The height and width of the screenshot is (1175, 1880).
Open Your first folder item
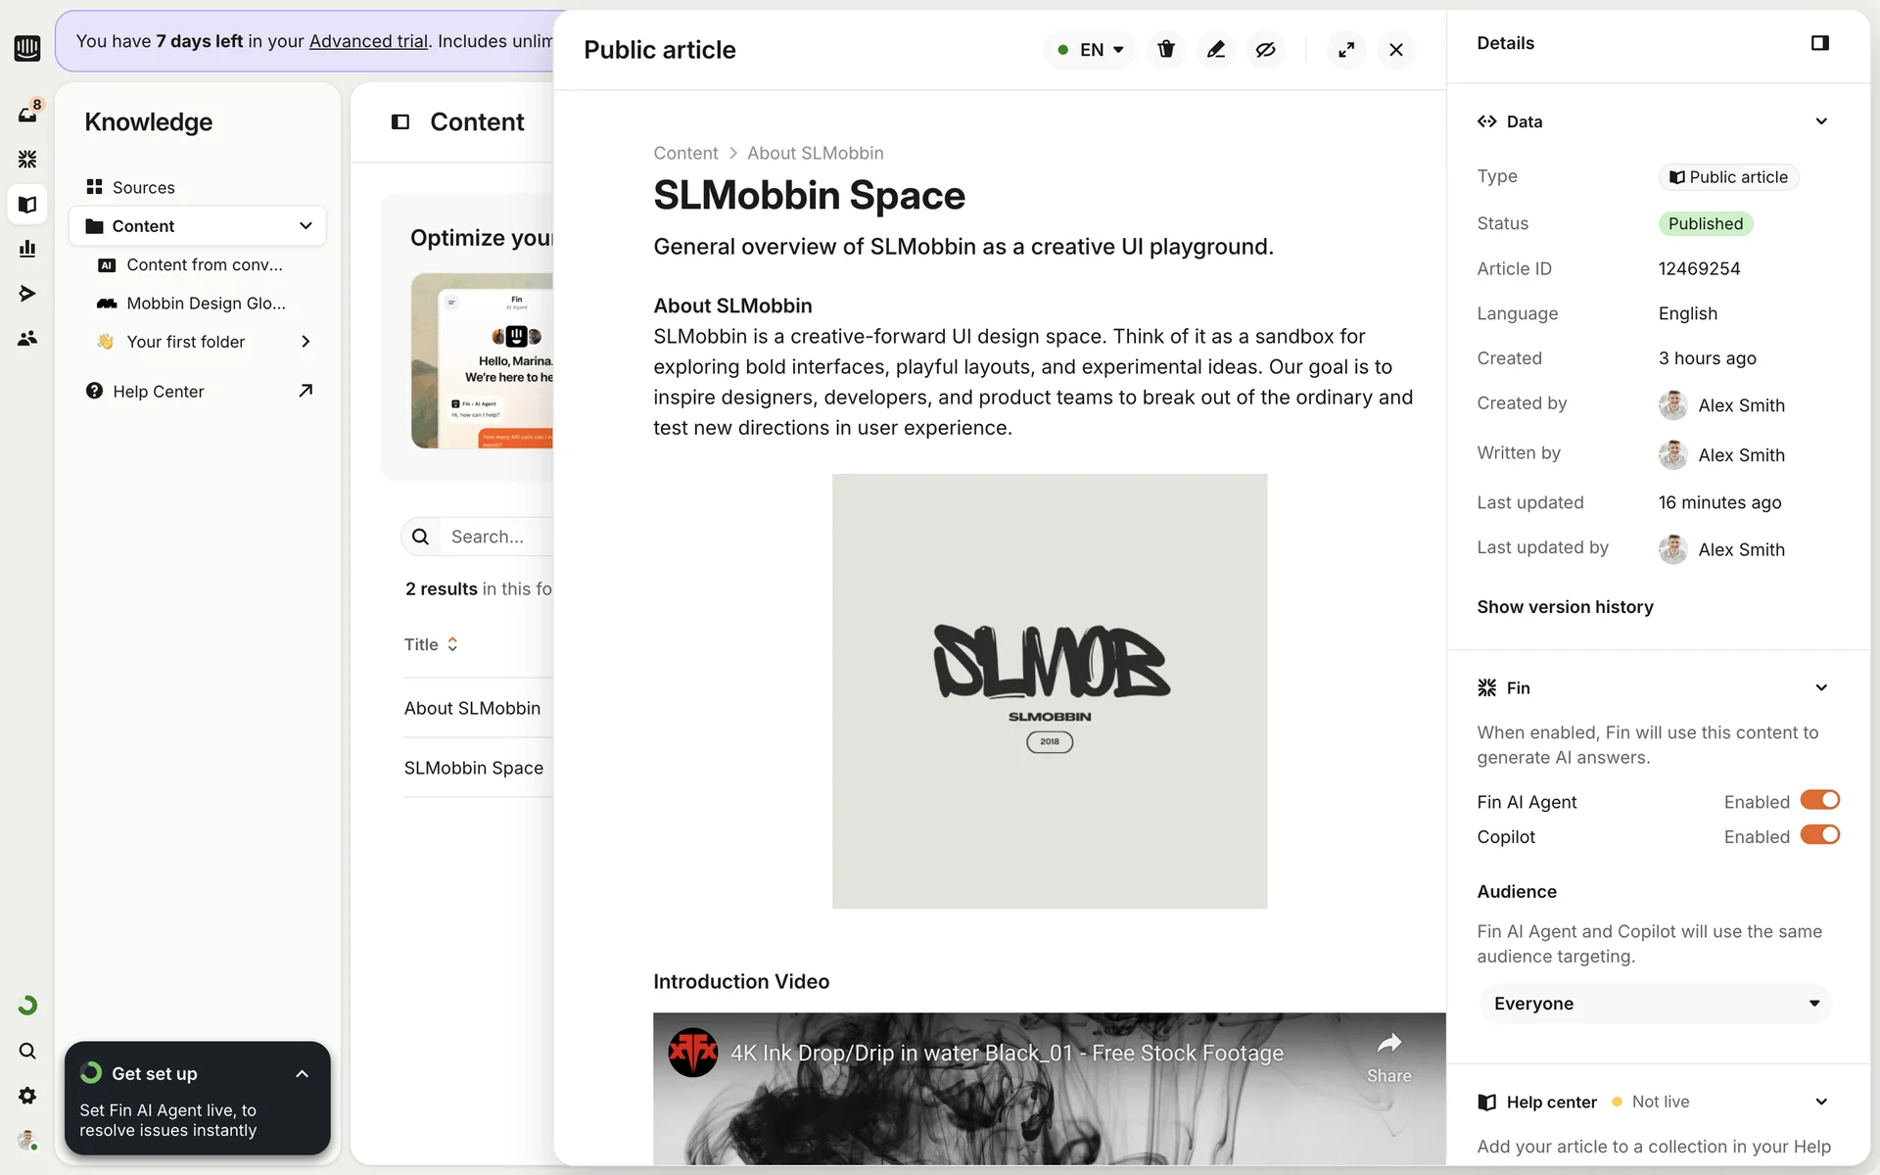tap(186, 342)
